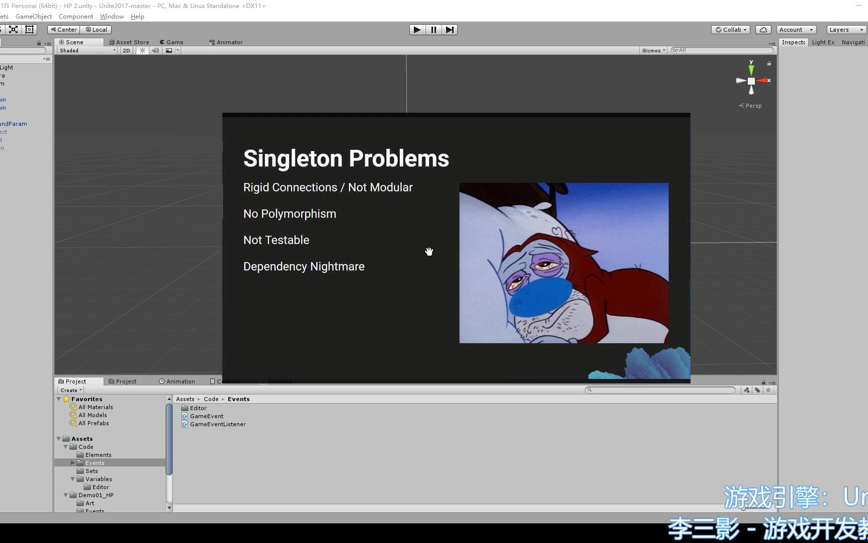Click the green Y axis gizmo cone
The height and width of the screenshot is (543, 868).
(751, 69)
